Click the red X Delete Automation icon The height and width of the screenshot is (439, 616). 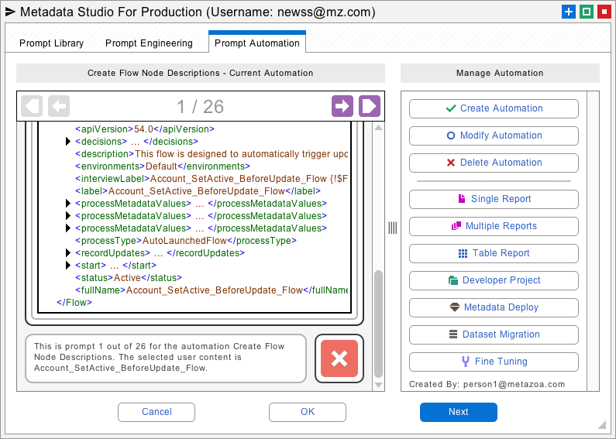tap(451, 163)
